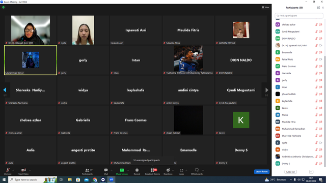Click video icon for Faisal Muiz in list
This screenshot has height=183, width=326.
click(320, 59)
